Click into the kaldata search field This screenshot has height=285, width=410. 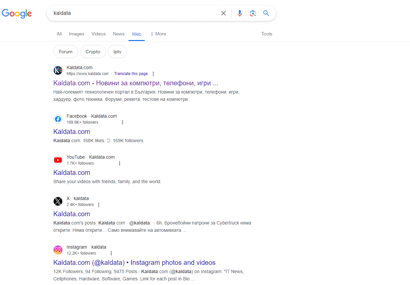pyautogui.click(x=132, y=13)
